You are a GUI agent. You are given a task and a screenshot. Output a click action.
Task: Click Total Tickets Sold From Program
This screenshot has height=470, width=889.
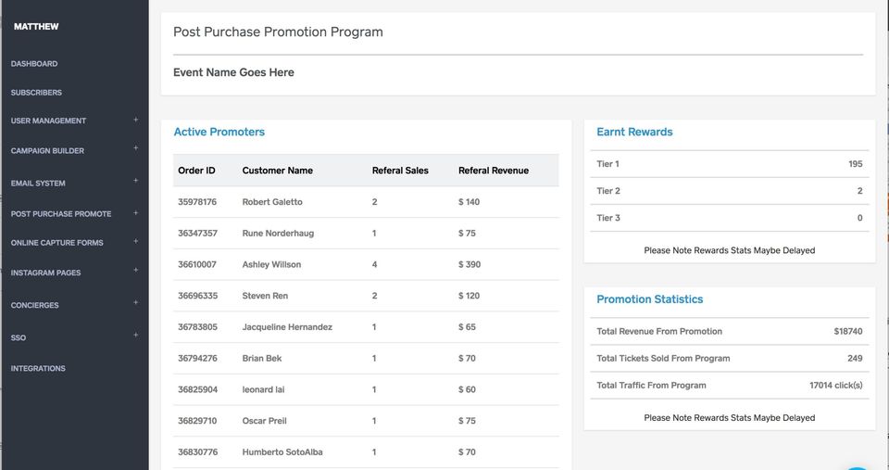[x=663, y=358]
